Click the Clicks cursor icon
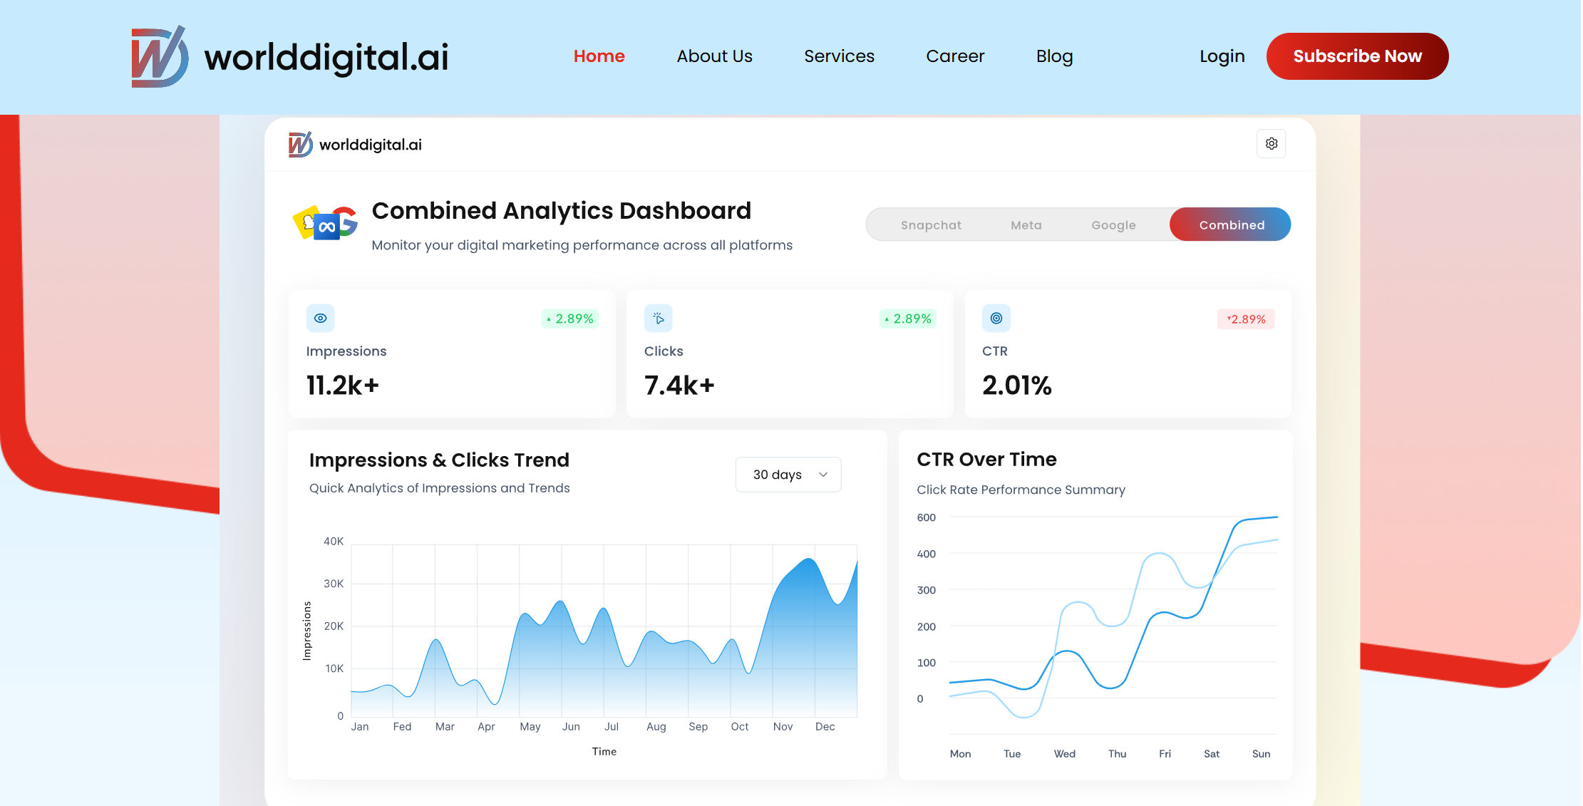This screenshot has height=806, width=1583. (x=658, y=319)
